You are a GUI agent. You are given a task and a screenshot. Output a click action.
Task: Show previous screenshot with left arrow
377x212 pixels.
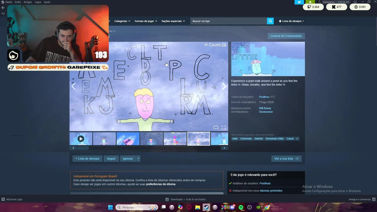[73, 86]
